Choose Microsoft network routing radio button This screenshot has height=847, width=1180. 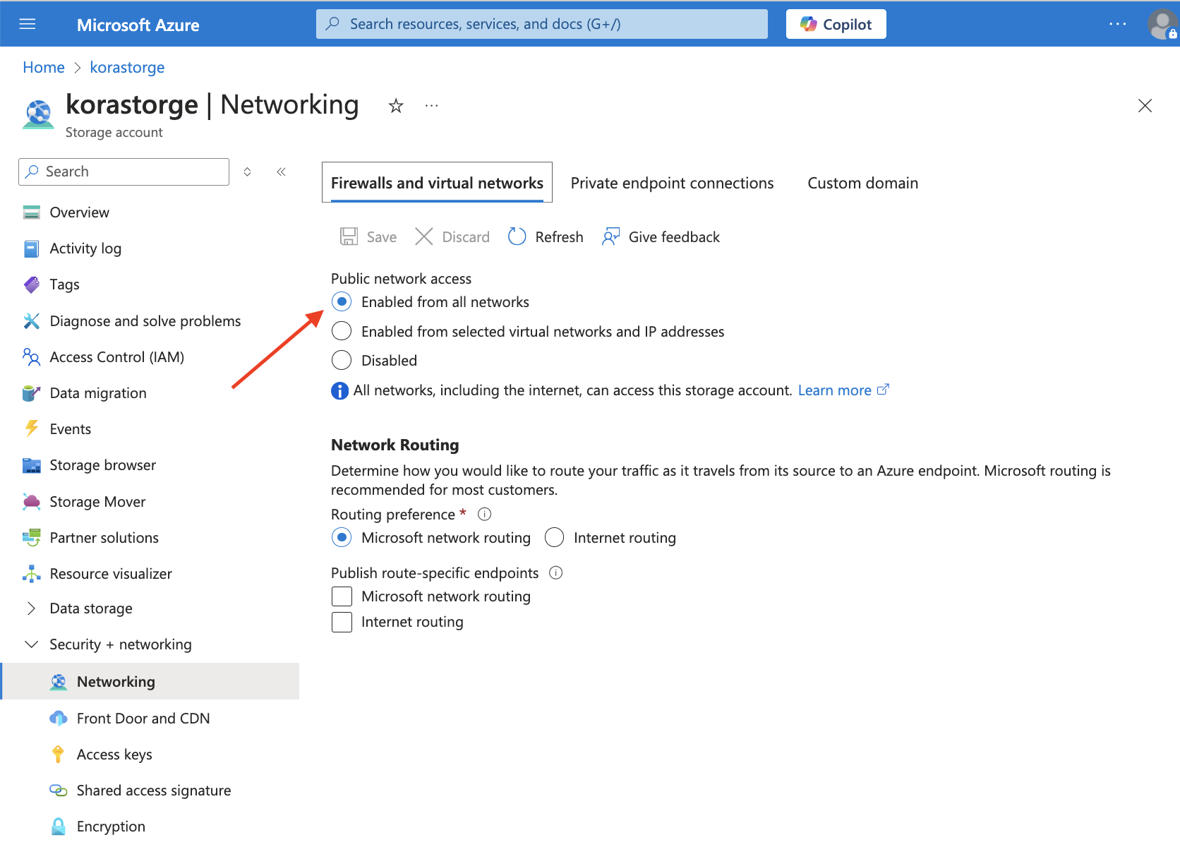pyautogui.click(x=342, y=538)
